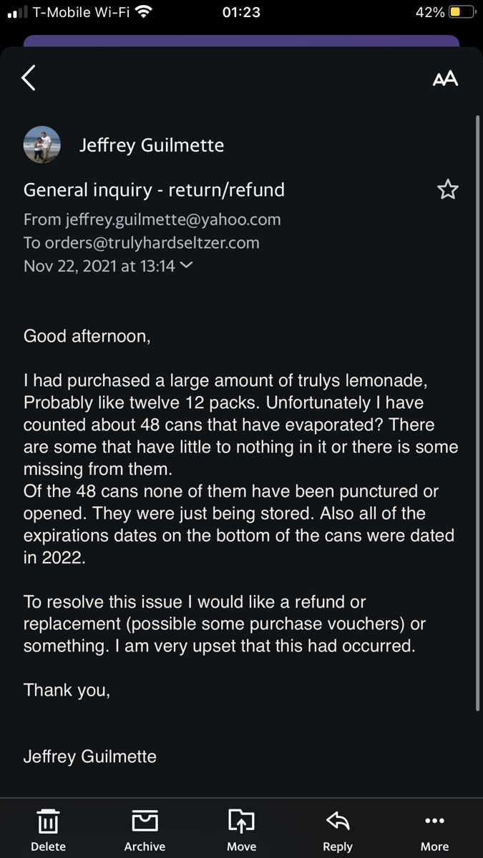The image size is (483, 858).
Task: Archive this message with the Archive icon
Action: point(145,829)
